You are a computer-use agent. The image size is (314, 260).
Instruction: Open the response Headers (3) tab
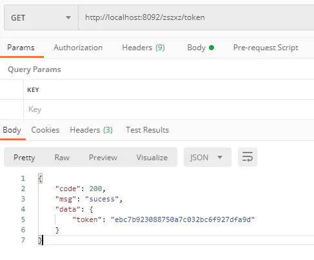pyautogui.click(x=91, y=130)
